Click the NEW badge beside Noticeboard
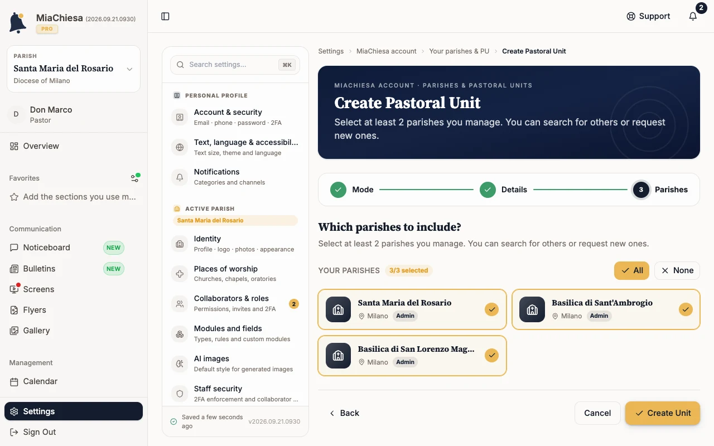Viewport: 714px width, 446px height. point(114,248)
